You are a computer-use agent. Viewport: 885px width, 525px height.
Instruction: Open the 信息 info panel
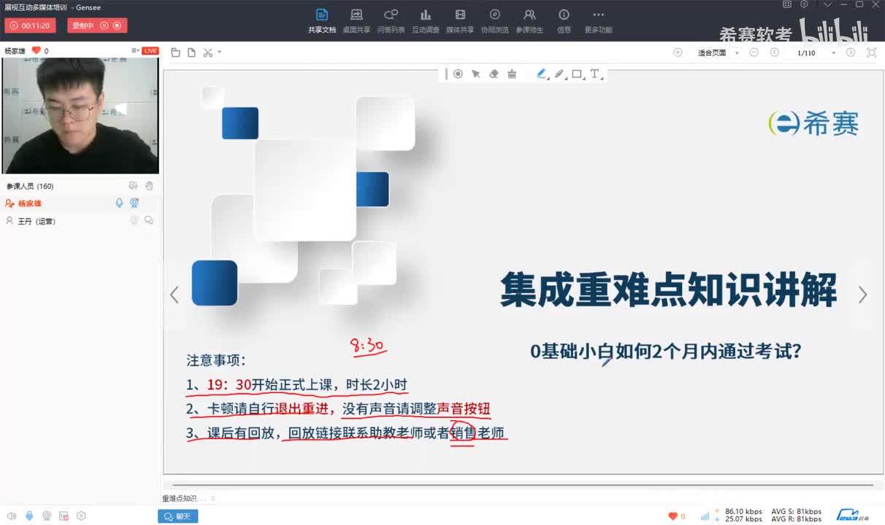pyautogui.click(x=564, y=20)
